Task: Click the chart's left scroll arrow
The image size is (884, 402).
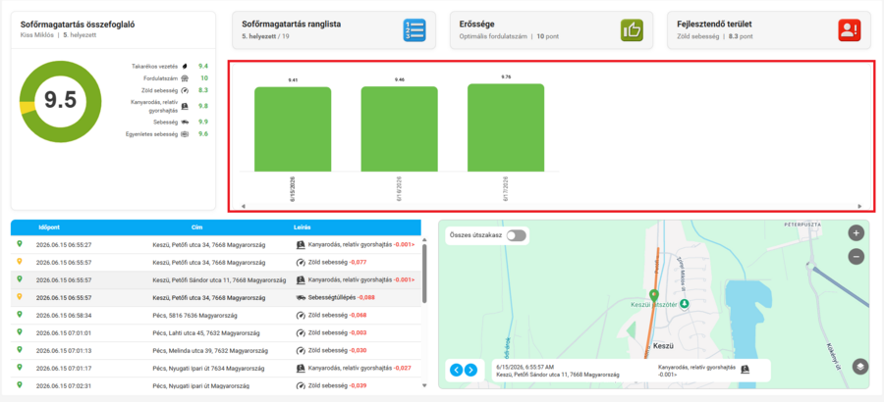Action: pos(243,206)
